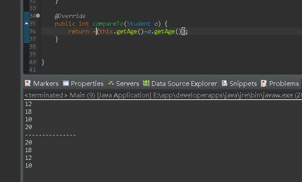Switch to the Properties tab

(87, 83)
